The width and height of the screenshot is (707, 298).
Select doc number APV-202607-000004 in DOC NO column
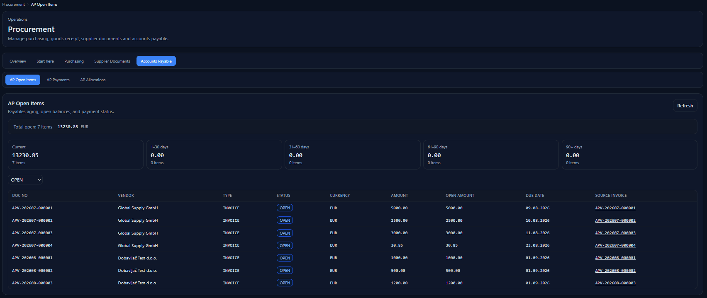(x=32, y=245)
